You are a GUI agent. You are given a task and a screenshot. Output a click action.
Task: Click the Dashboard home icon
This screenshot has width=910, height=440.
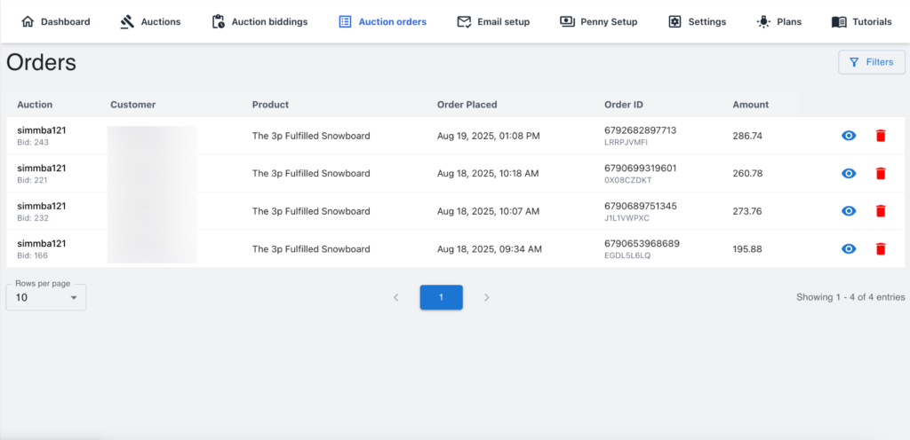click(28, 21)
